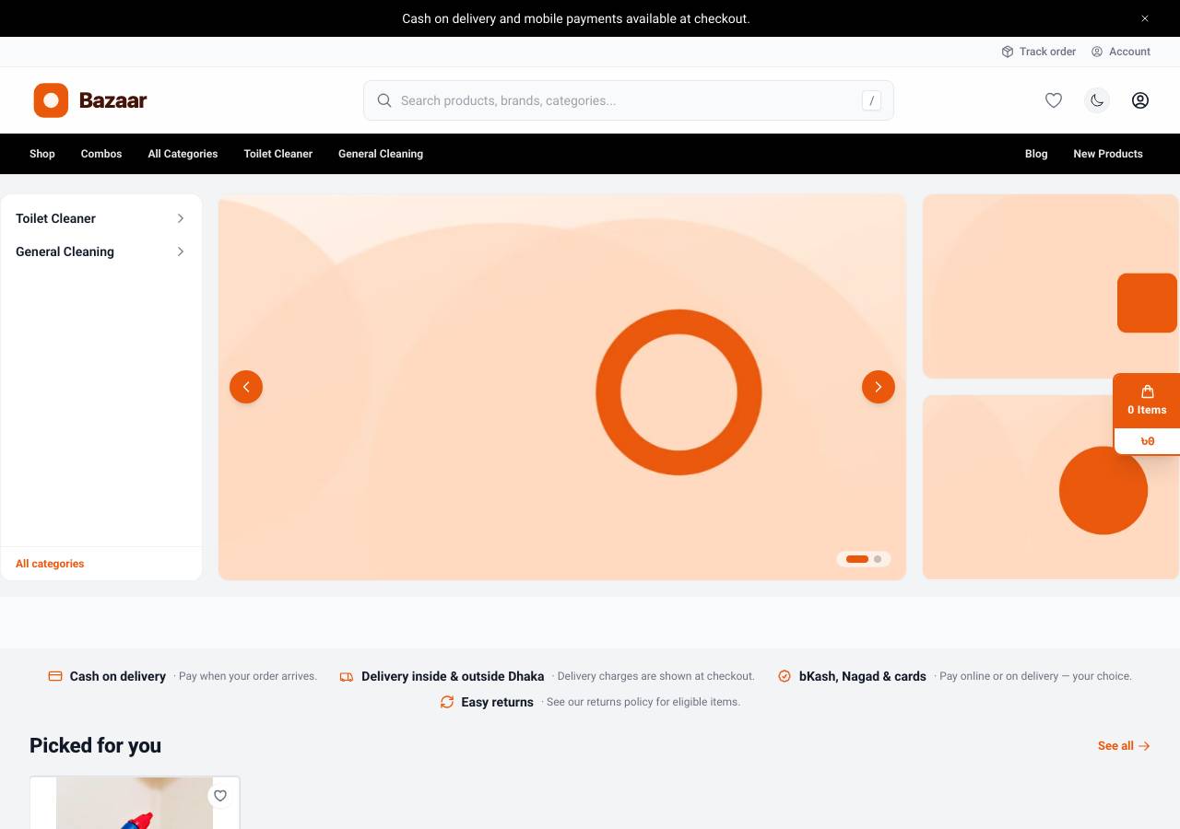Click the Bazaar orange logo icon
Screen dimensions: 1180x829
point(51,100)
